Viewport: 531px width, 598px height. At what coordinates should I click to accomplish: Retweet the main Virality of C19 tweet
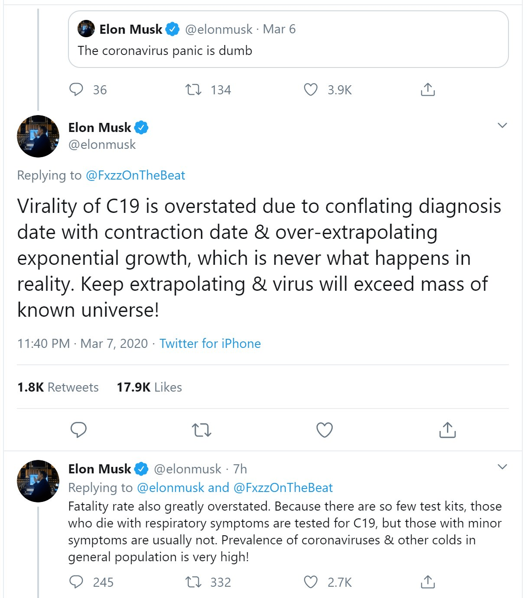(201, 430)
